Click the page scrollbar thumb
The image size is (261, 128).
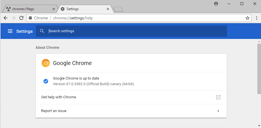259,69
